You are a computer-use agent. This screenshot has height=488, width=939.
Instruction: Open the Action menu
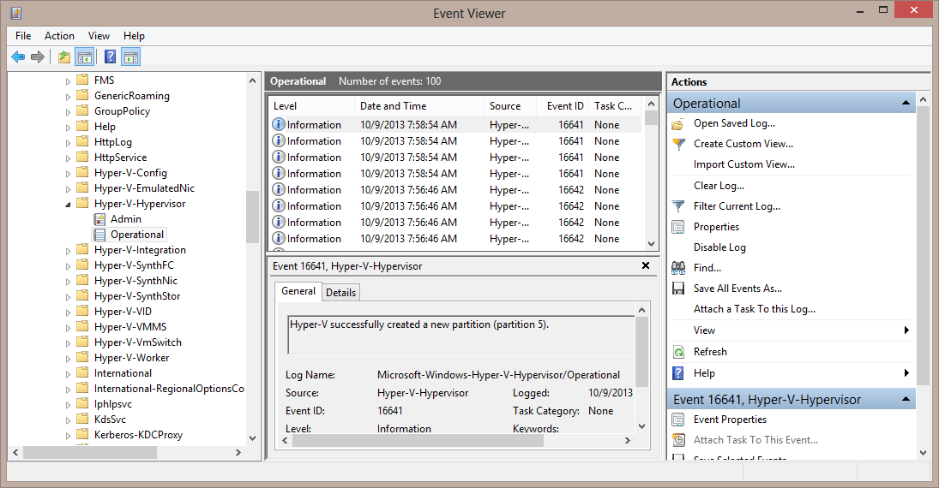tap(59, 36)
